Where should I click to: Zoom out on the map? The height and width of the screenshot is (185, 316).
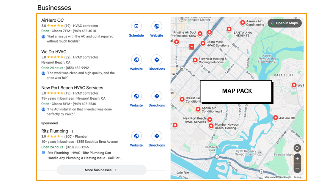click(297, 168)
